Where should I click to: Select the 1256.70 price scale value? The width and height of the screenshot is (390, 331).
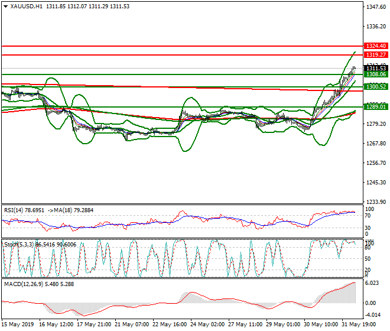(376, 163)
